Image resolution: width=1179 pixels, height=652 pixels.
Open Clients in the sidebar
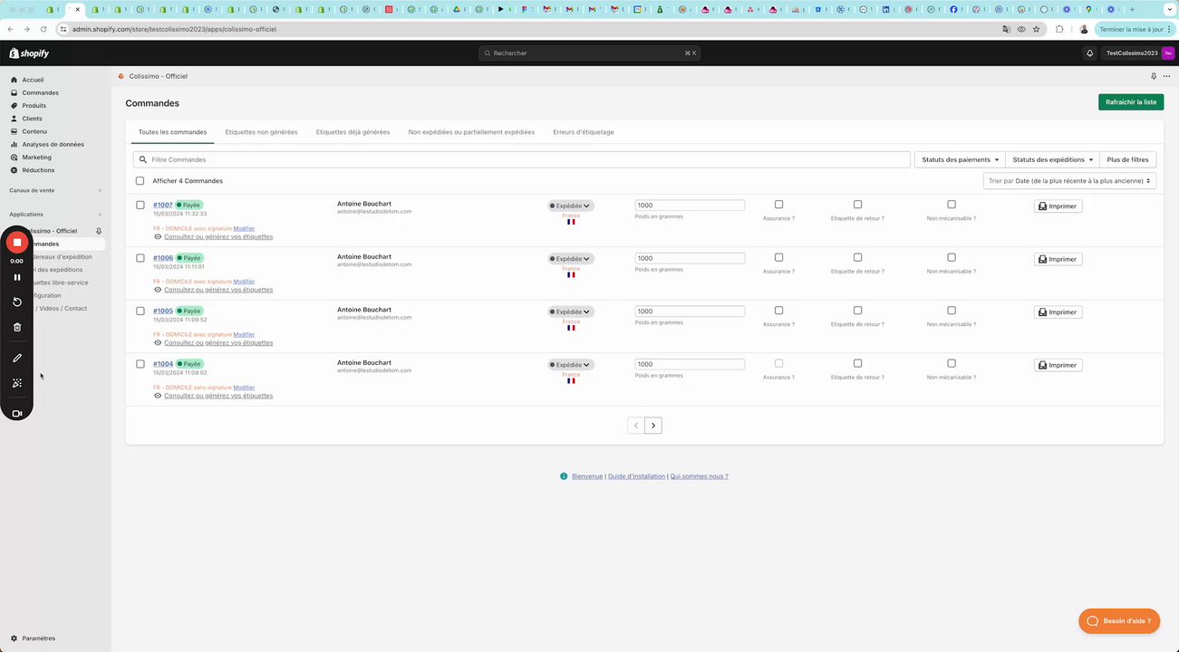point(32,119)
